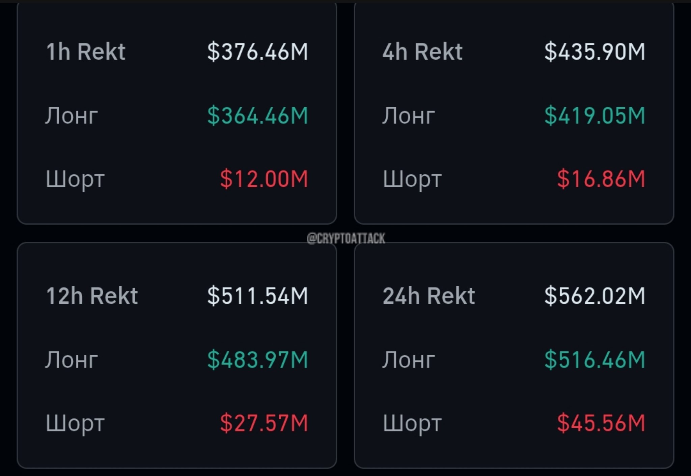Viewport: 691px width, 476px height.
Task: Click the Лонг label in 24h card
Action: pos(409,360)
